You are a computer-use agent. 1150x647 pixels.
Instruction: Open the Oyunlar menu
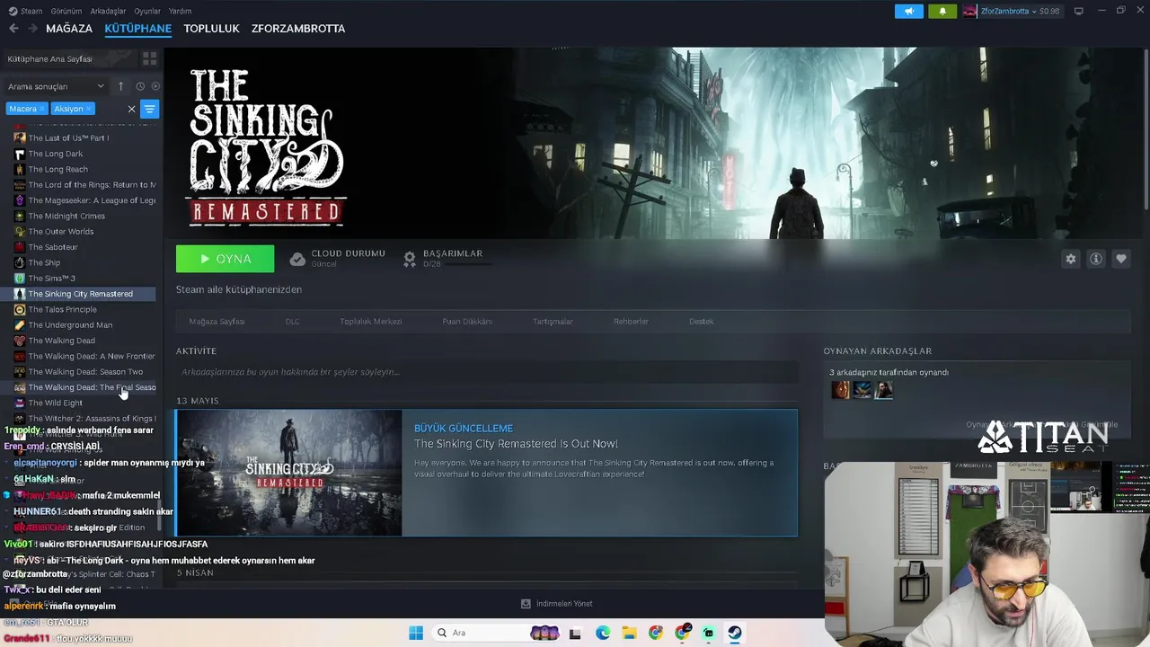tap(147, 11)
